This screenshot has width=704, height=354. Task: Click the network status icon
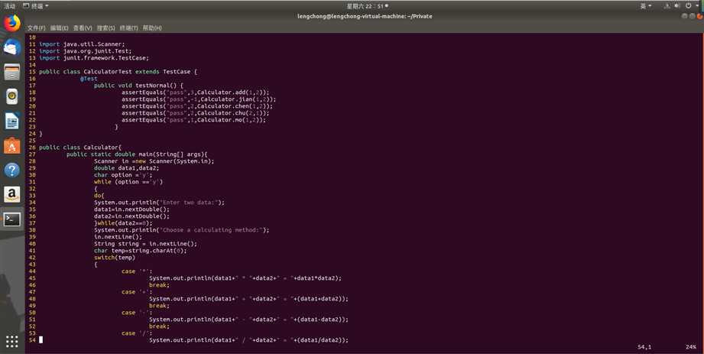667,6
